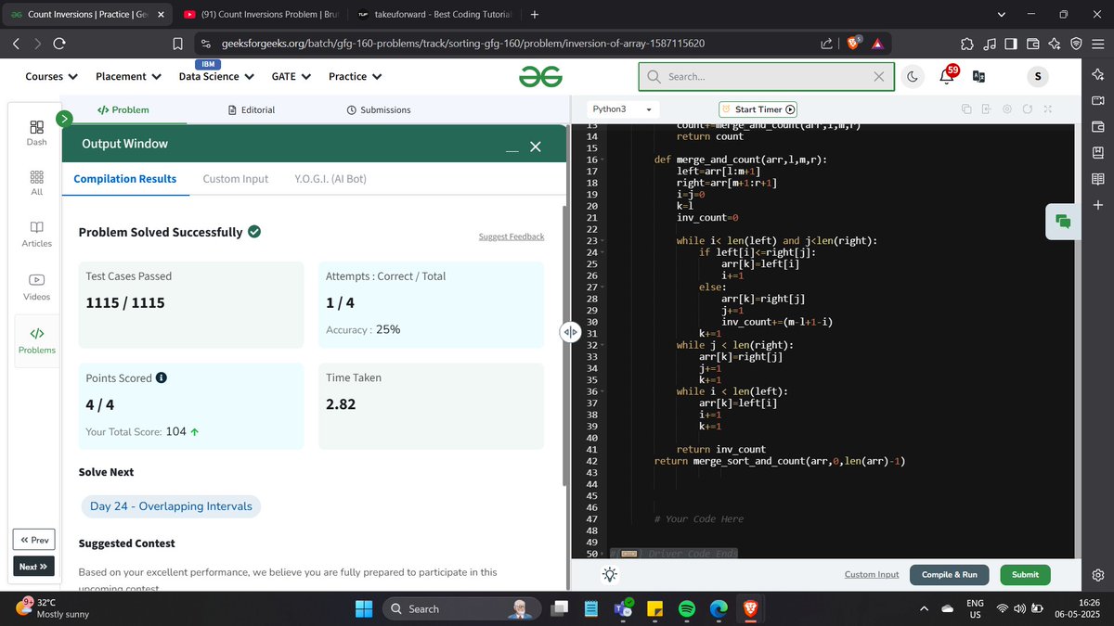Toggle dark mode moon icon
The width and height of the screenshot is (1114, 626).
[x=913, y=76]
